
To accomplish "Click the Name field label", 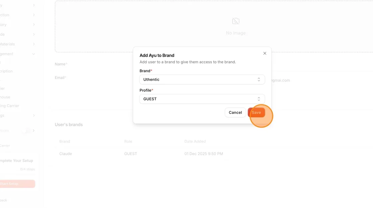I will [61, 64].
